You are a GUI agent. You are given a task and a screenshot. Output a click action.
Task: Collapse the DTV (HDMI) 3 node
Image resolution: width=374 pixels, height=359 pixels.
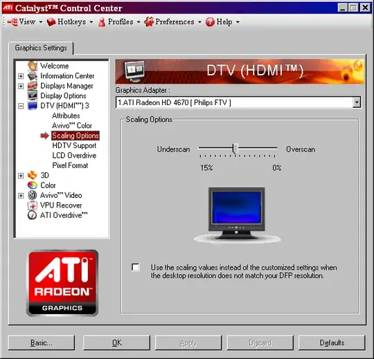[x=21, y=106]
